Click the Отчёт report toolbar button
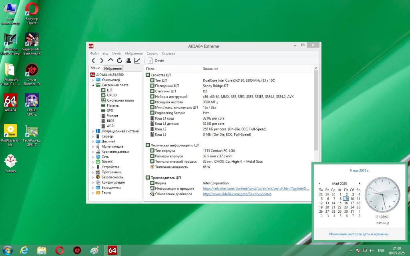This screenshot has width=410, height=256. 156,61
